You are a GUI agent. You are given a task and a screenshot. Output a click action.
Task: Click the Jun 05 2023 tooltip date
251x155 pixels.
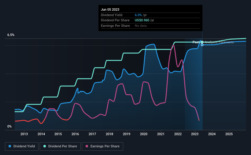click(110, 9)
